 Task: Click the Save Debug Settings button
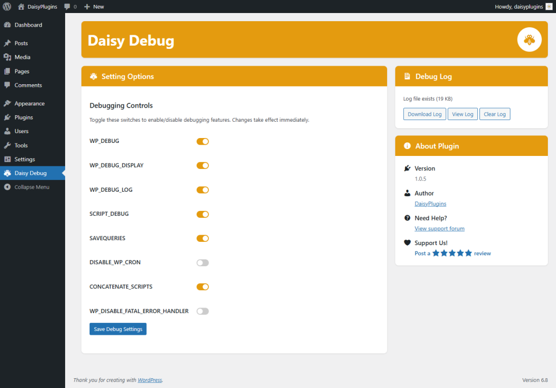pyautogui.click(x=118, y=329)
